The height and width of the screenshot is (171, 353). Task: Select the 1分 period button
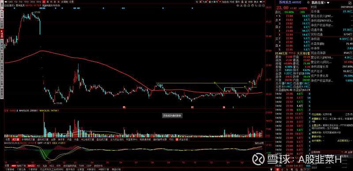point(16,2)
